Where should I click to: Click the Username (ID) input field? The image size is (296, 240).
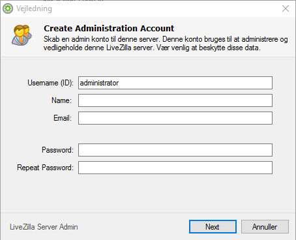pyautogui.click(x=175, y=83)
